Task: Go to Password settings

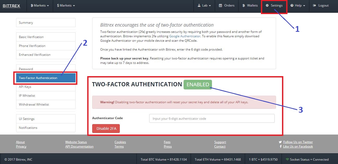Action: click(46, 69)
